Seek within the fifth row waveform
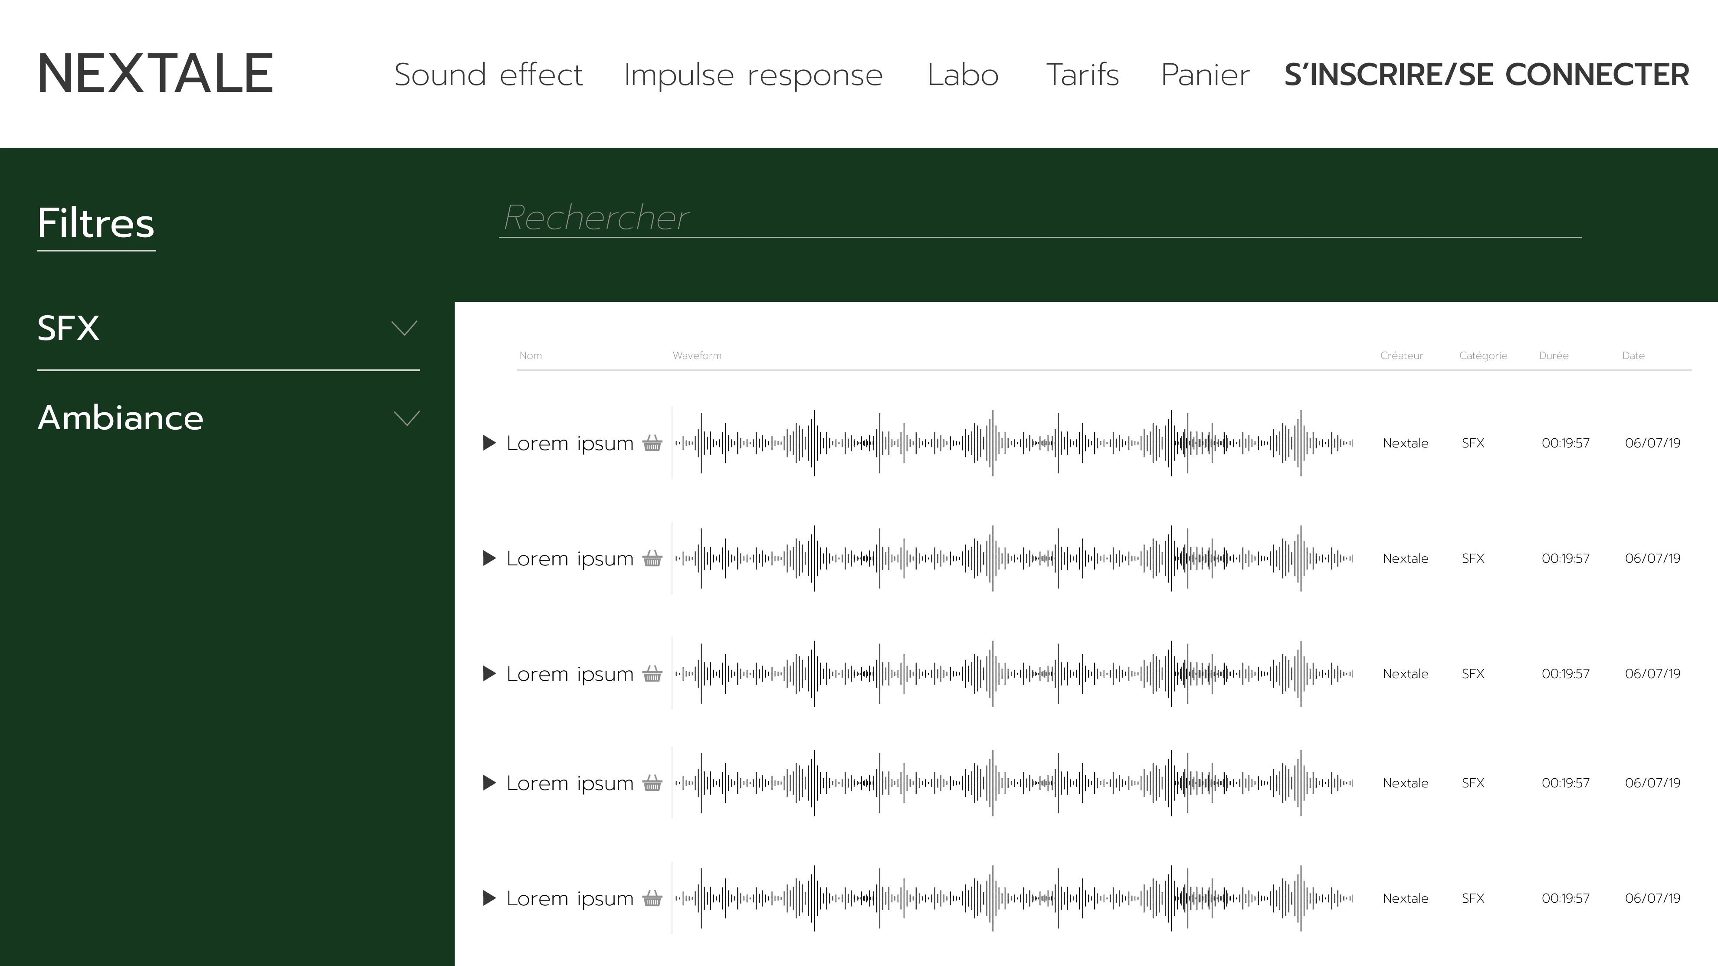 pyautogui.click(x=1013, y=898)
